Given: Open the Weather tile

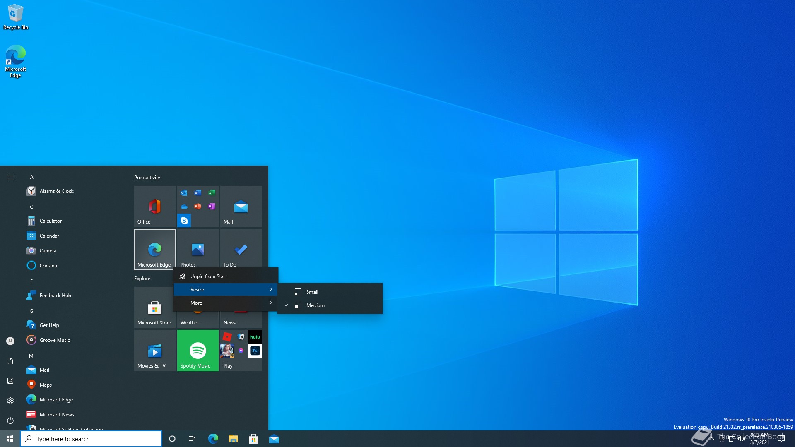Looking at the screenshot, I should (198, 319).
